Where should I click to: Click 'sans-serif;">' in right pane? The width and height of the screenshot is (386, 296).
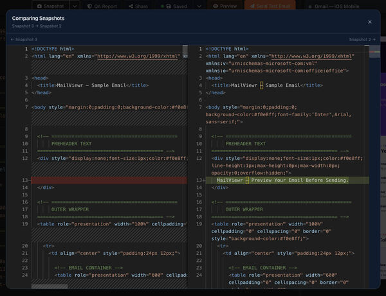(224, 122)
